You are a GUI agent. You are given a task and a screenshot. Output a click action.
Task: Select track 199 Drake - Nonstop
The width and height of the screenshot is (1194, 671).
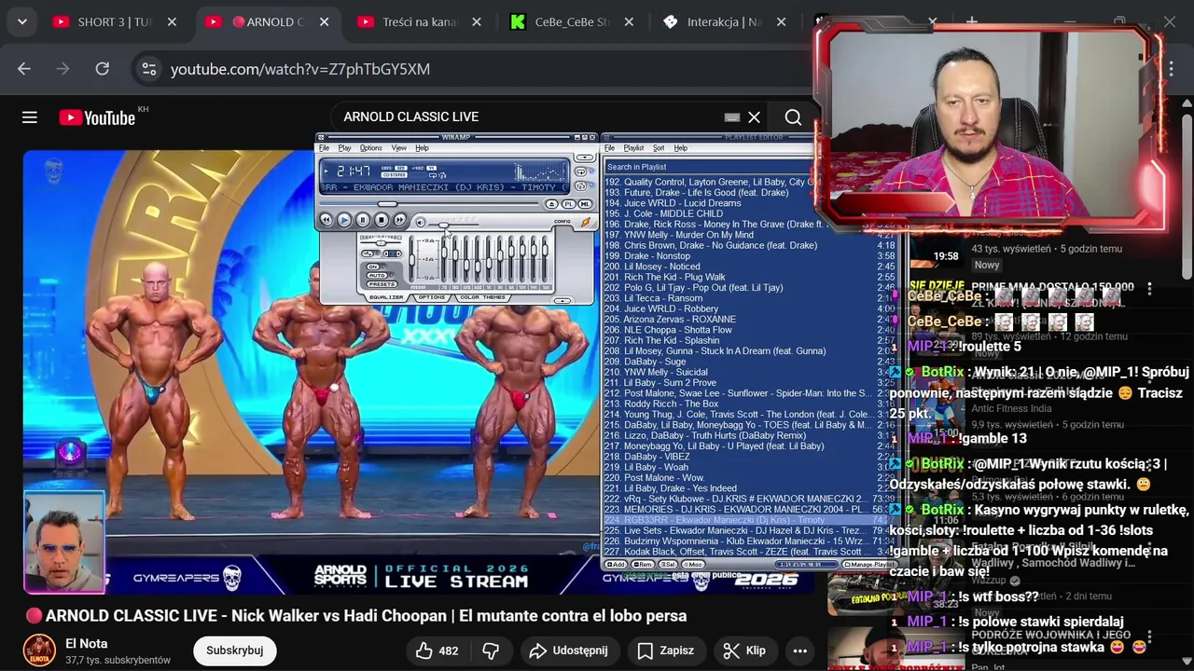[750, 255]
